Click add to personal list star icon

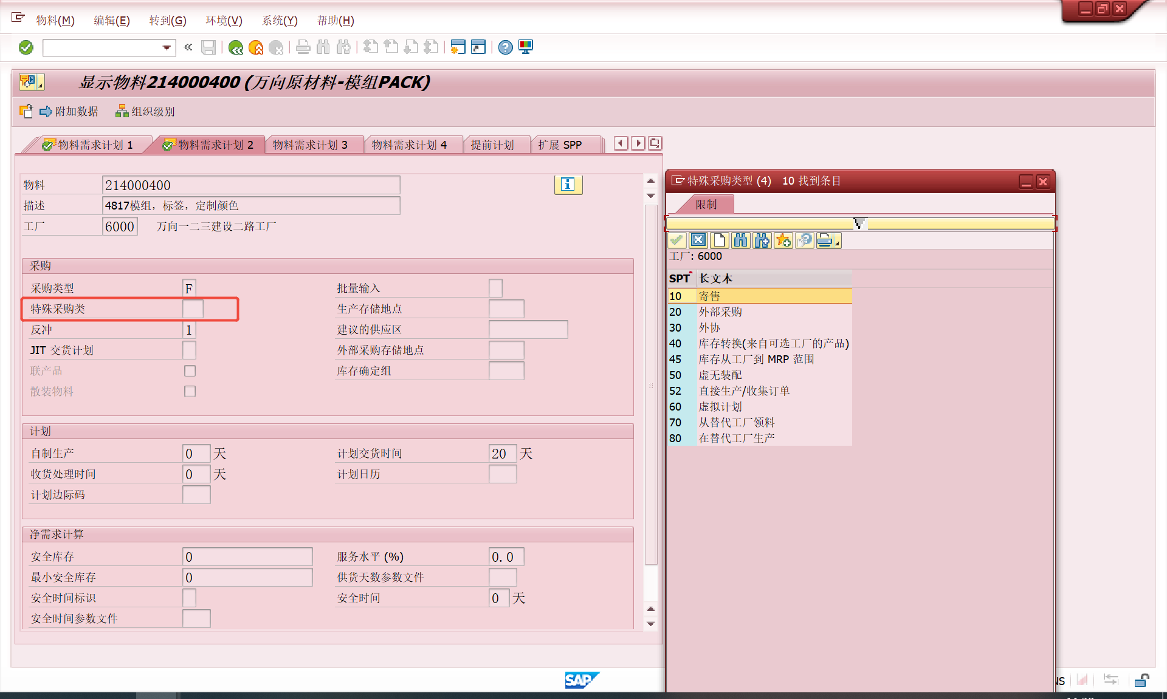(x=783, y=241)
